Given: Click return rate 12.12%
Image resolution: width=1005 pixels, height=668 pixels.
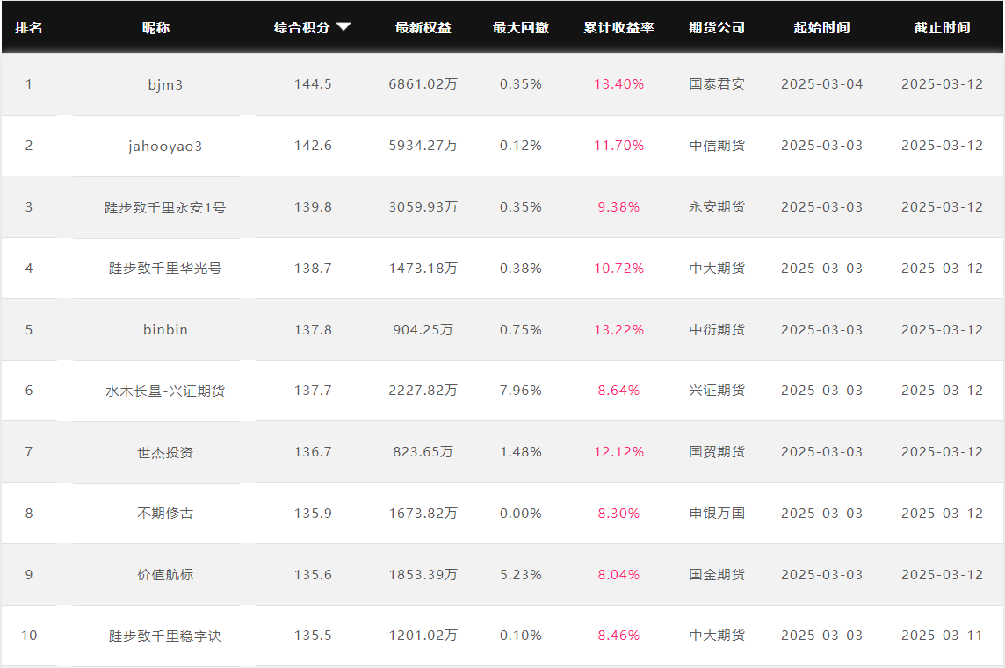Looking at the screenshot, I should 618,451.
